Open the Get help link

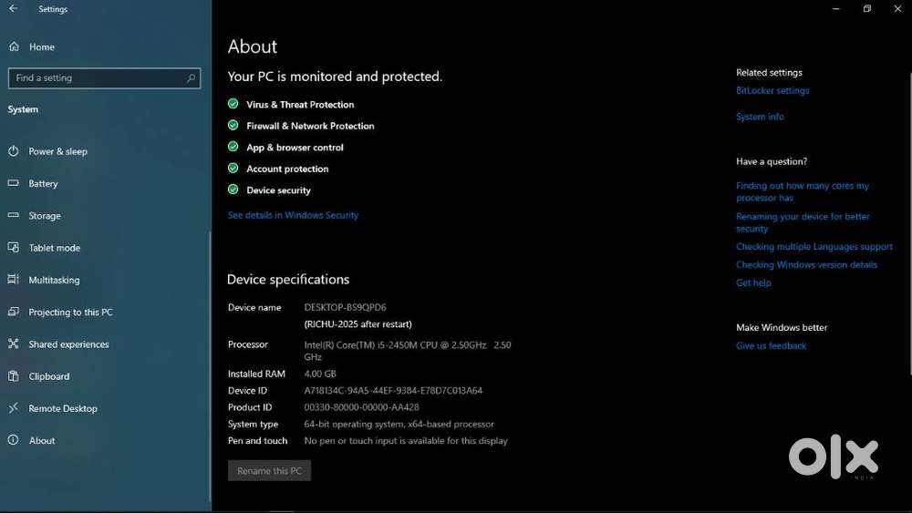coord(753,282)
